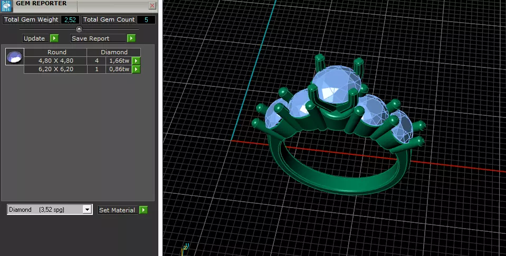
Task: Select the 4,80 X 4,80 gem row
Action: pyautogui.click(x=55, y=61)
